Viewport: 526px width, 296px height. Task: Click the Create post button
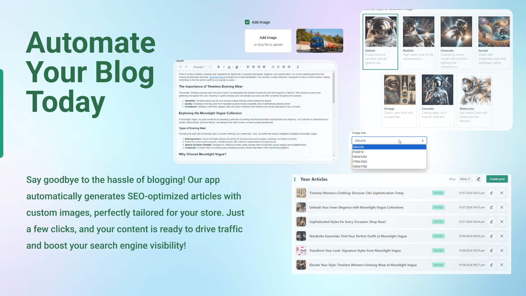coord(497,179)
